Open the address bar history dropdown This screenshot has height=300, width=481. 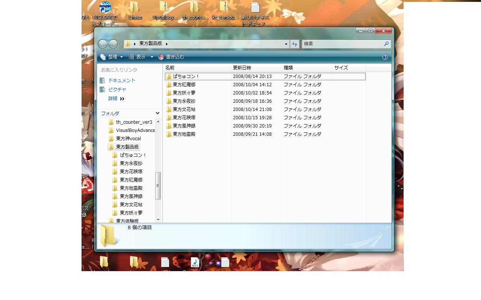(x=286, y=44)
